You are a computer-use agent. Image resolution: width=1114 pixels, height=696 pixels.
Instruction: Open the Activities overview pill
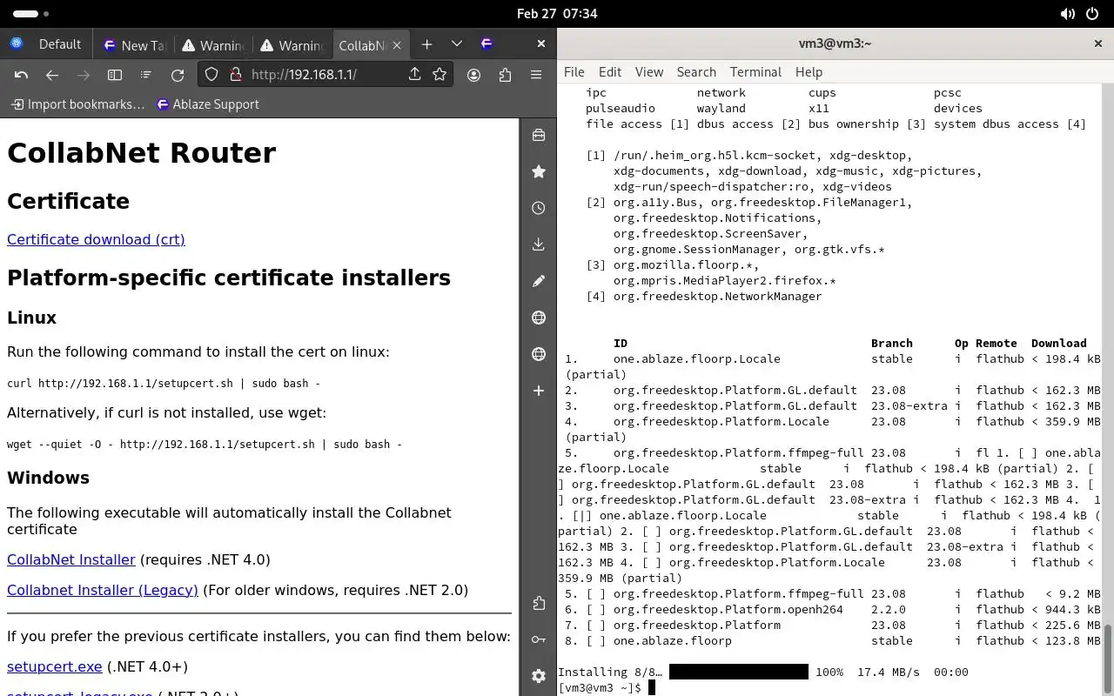[31, 14]
